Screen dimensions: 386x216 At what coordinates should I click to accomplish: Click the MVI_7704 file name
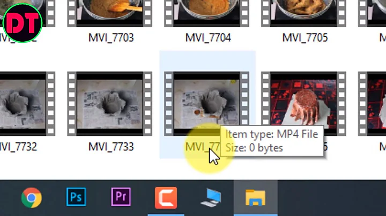pos(208,38)
